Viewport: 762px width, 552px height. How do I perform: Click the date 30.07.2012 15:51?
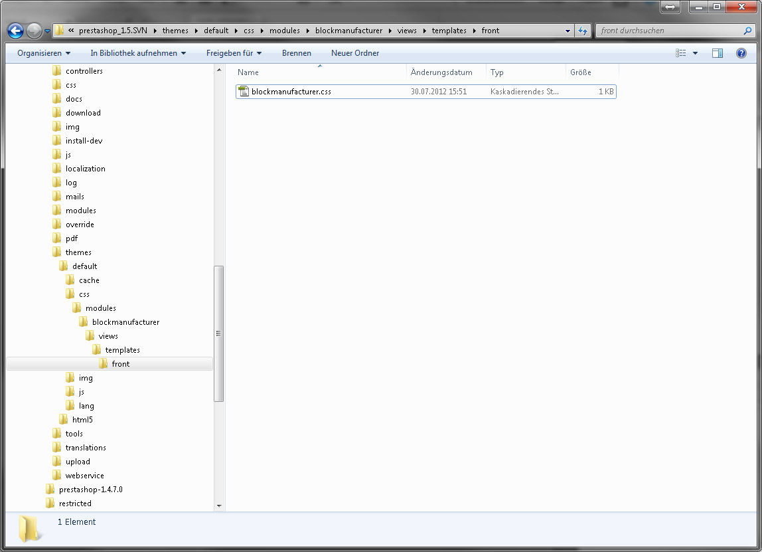tap(439, 92)
